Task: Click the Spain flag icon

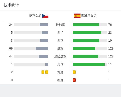Action: [77, 16]
